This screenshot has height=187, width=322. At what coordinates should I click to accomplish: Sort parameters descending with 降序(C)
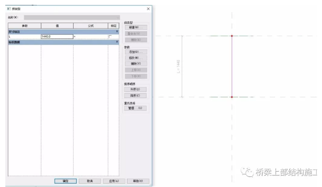coord(135,96)
